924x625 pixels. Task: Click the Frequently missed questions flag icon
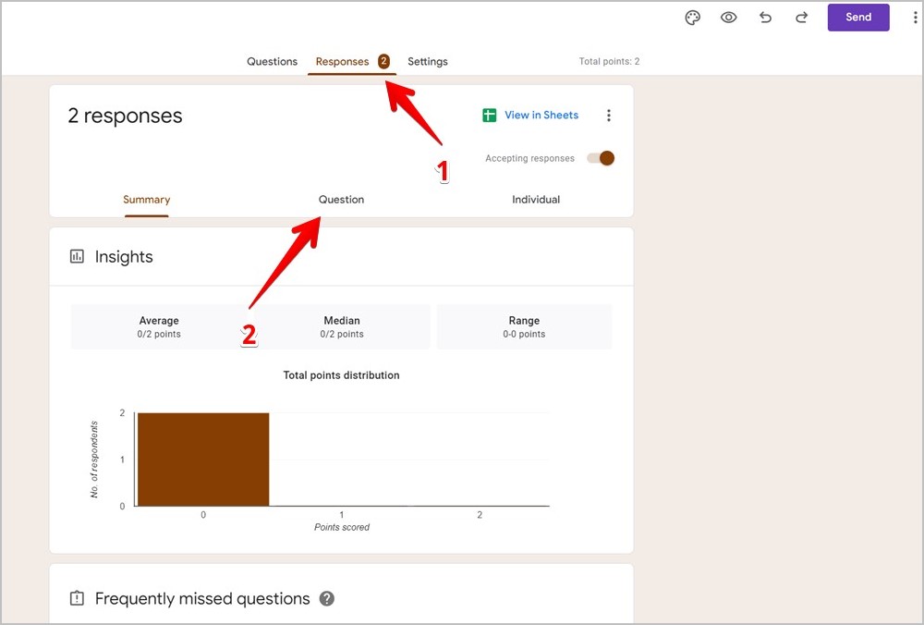(x=78, y=599)
